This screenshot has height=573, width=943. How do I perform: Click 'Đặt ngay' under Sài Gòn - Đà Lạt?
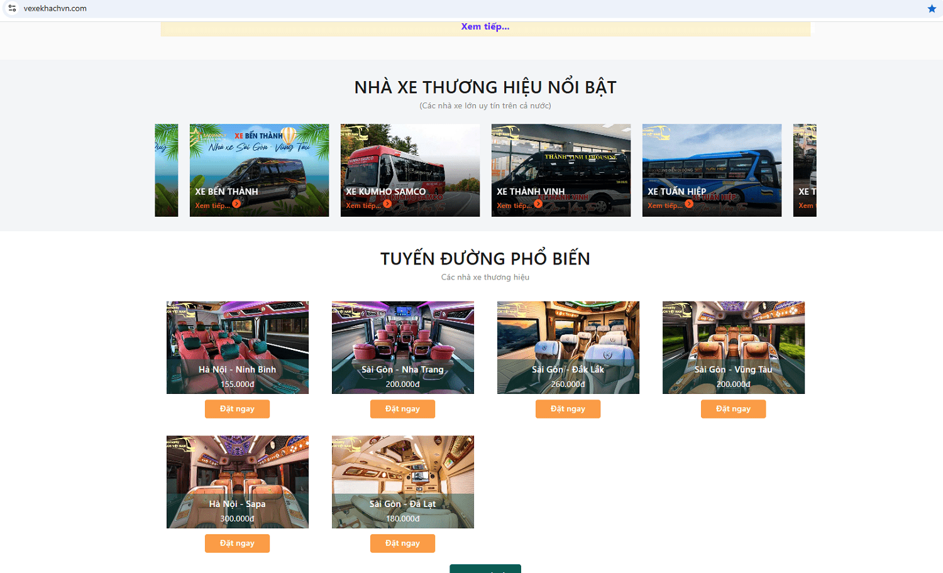pyautogui.click(x=402, y=543)
